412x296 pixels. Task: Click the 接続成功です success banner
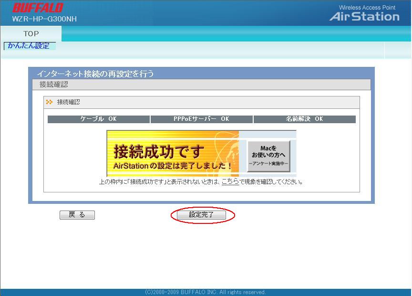pyautogui.click(x=159, y=151)
